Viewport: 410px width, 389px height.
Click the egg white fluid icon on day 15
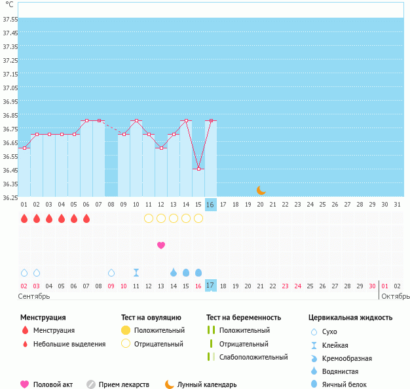198,272
